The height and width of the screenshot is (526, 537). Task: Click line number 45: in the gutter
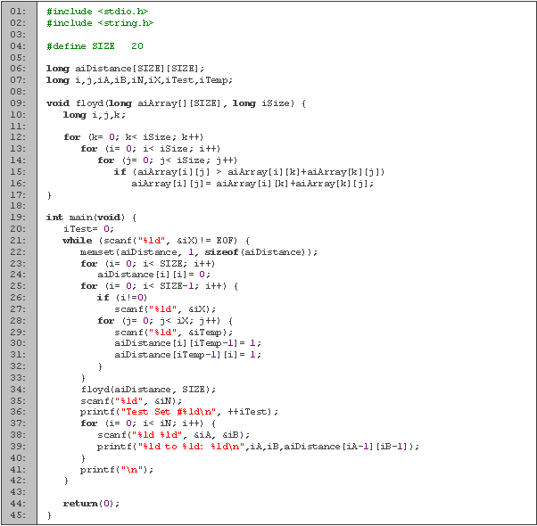[x=18, y=515]
